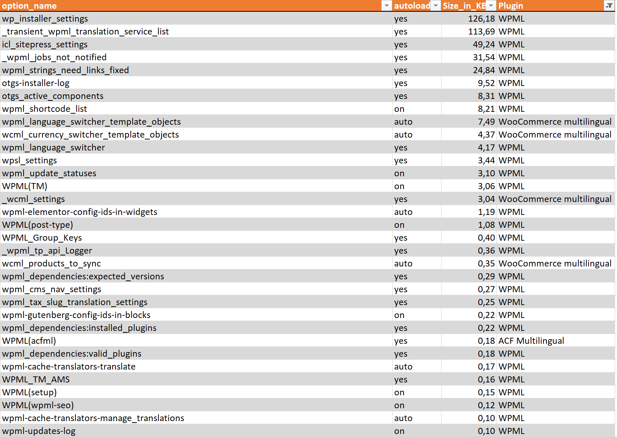Click the _transient_wpml_translation_service_list cell

point(196,31)
